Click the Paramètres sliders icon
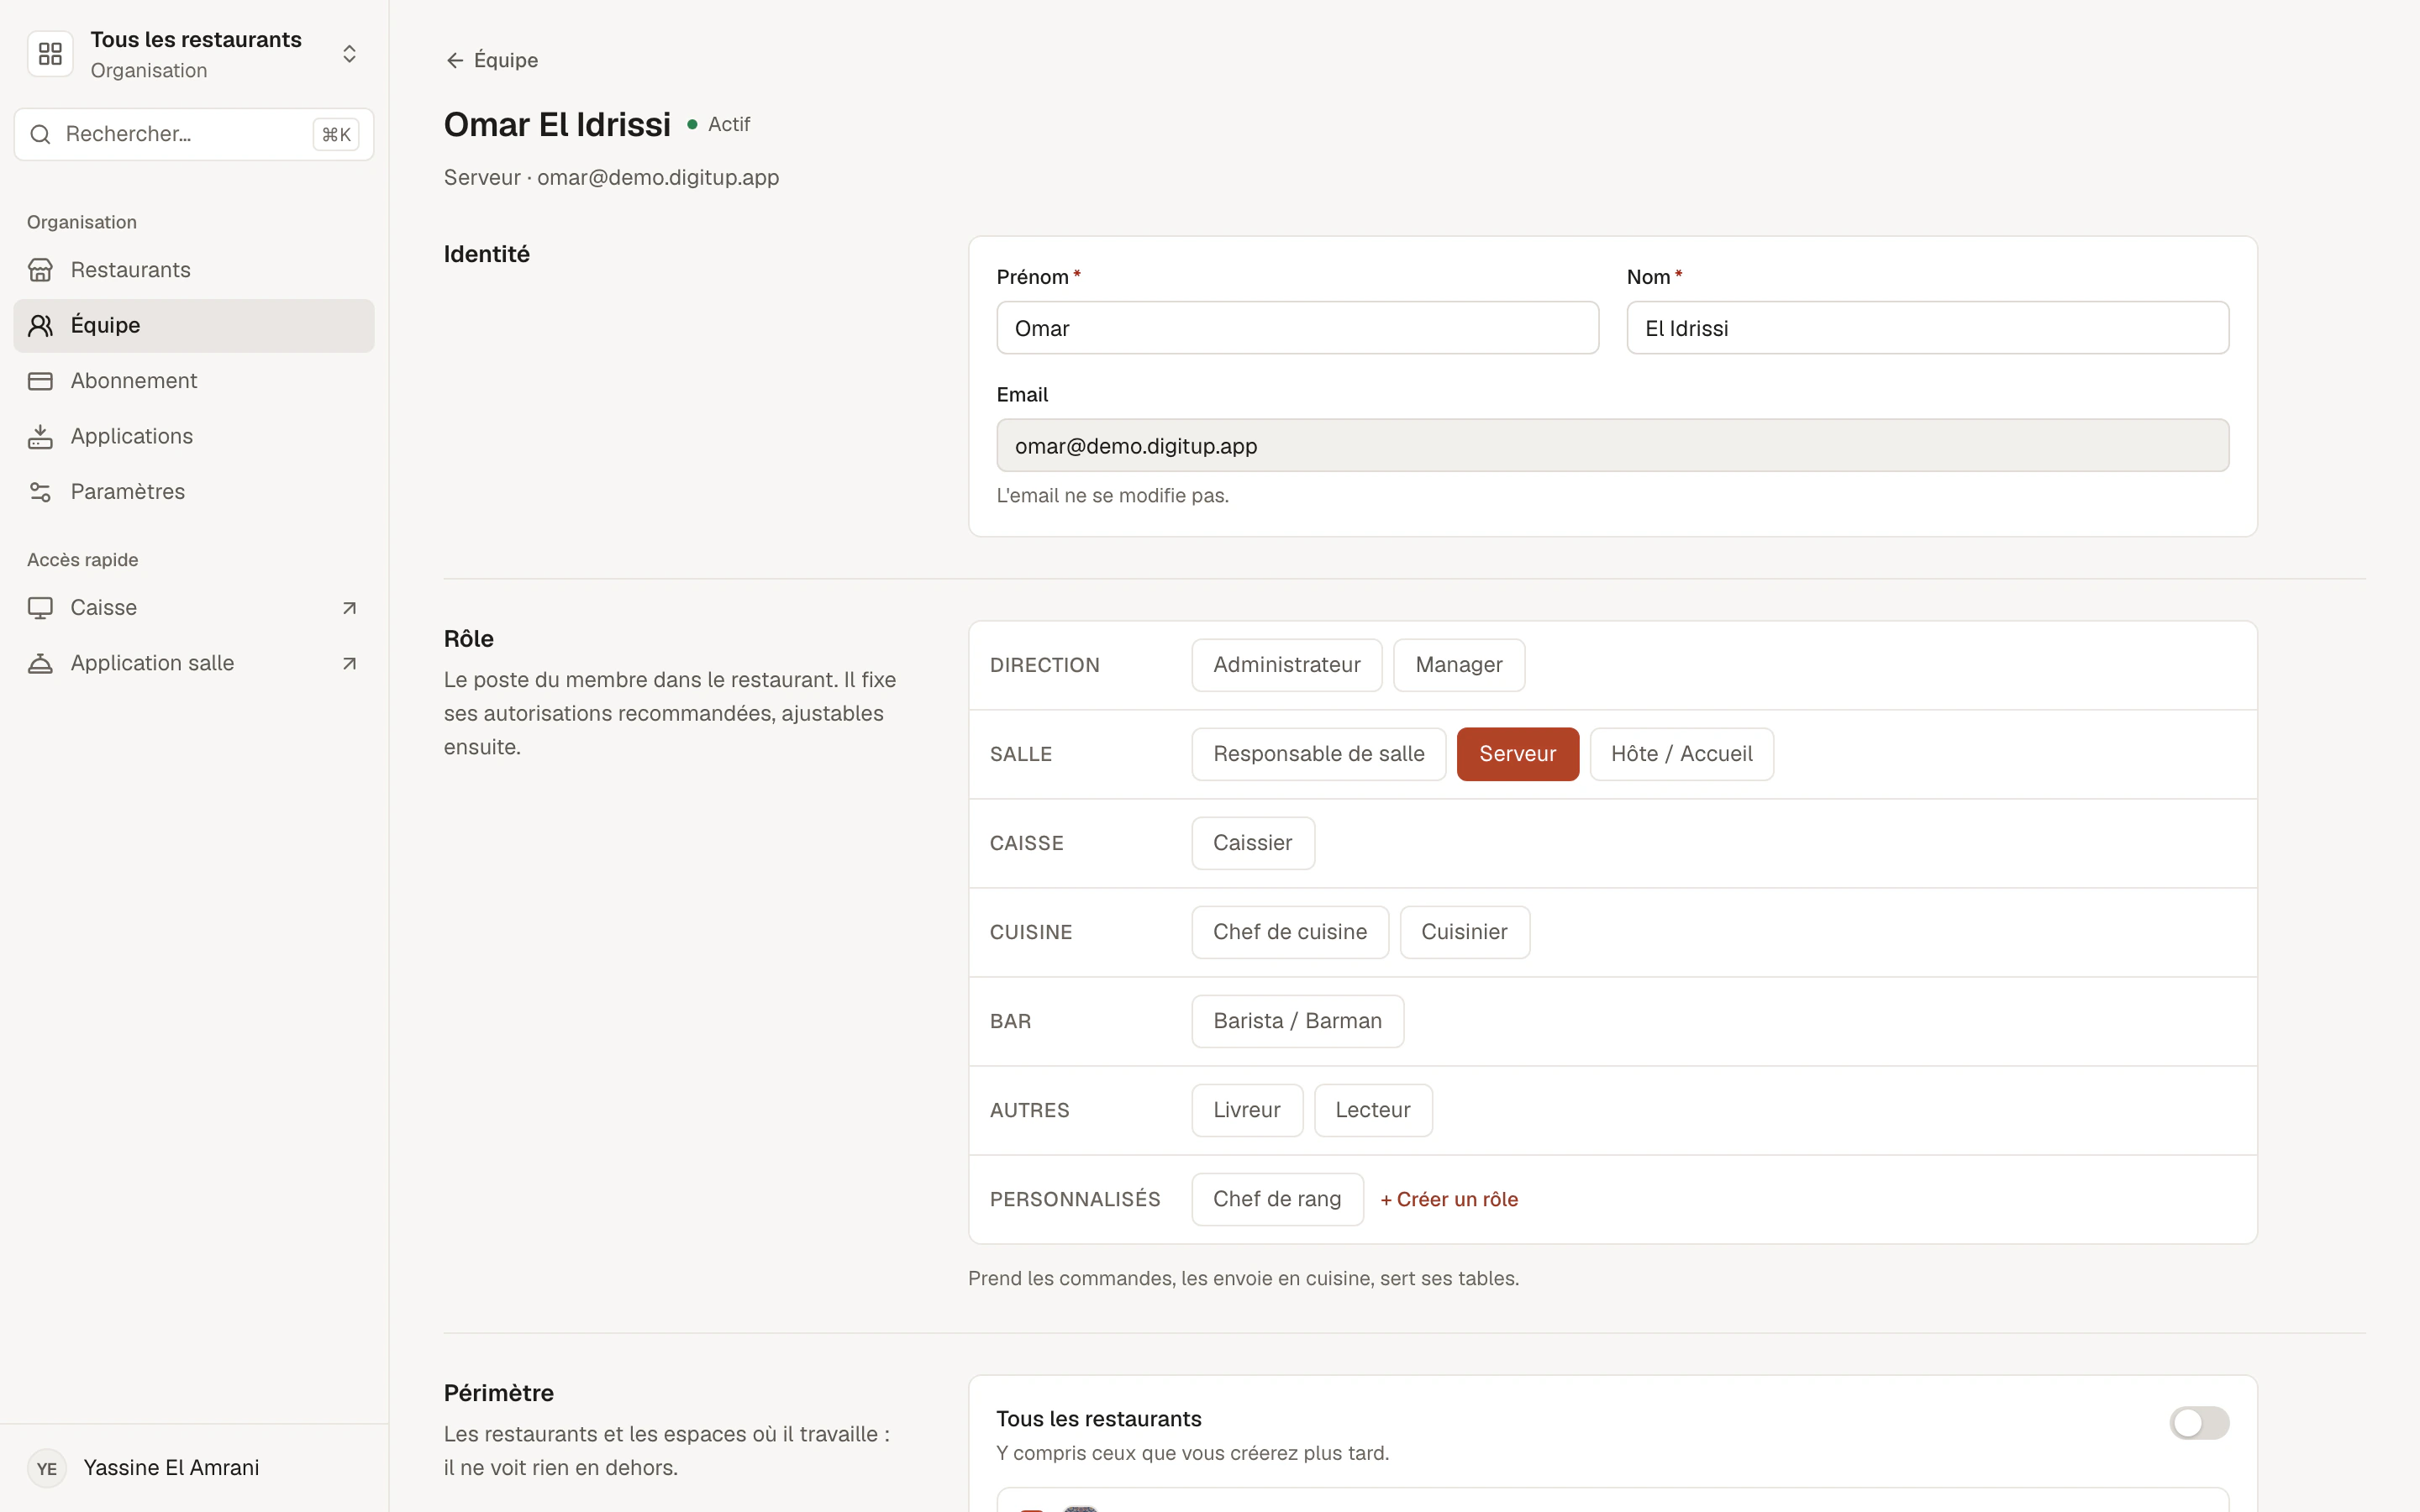The width and height of the screenshot is (2420, 1512). click(40, 492)
